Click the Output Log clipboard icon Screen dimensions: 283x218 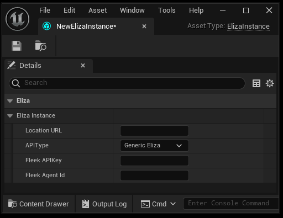click(86, 204)
